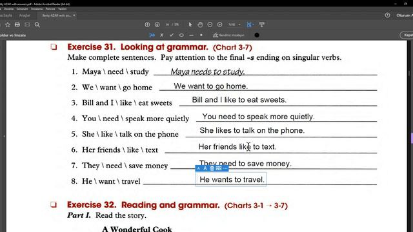
Task: Select the line tool
Action: click(191, 35)
